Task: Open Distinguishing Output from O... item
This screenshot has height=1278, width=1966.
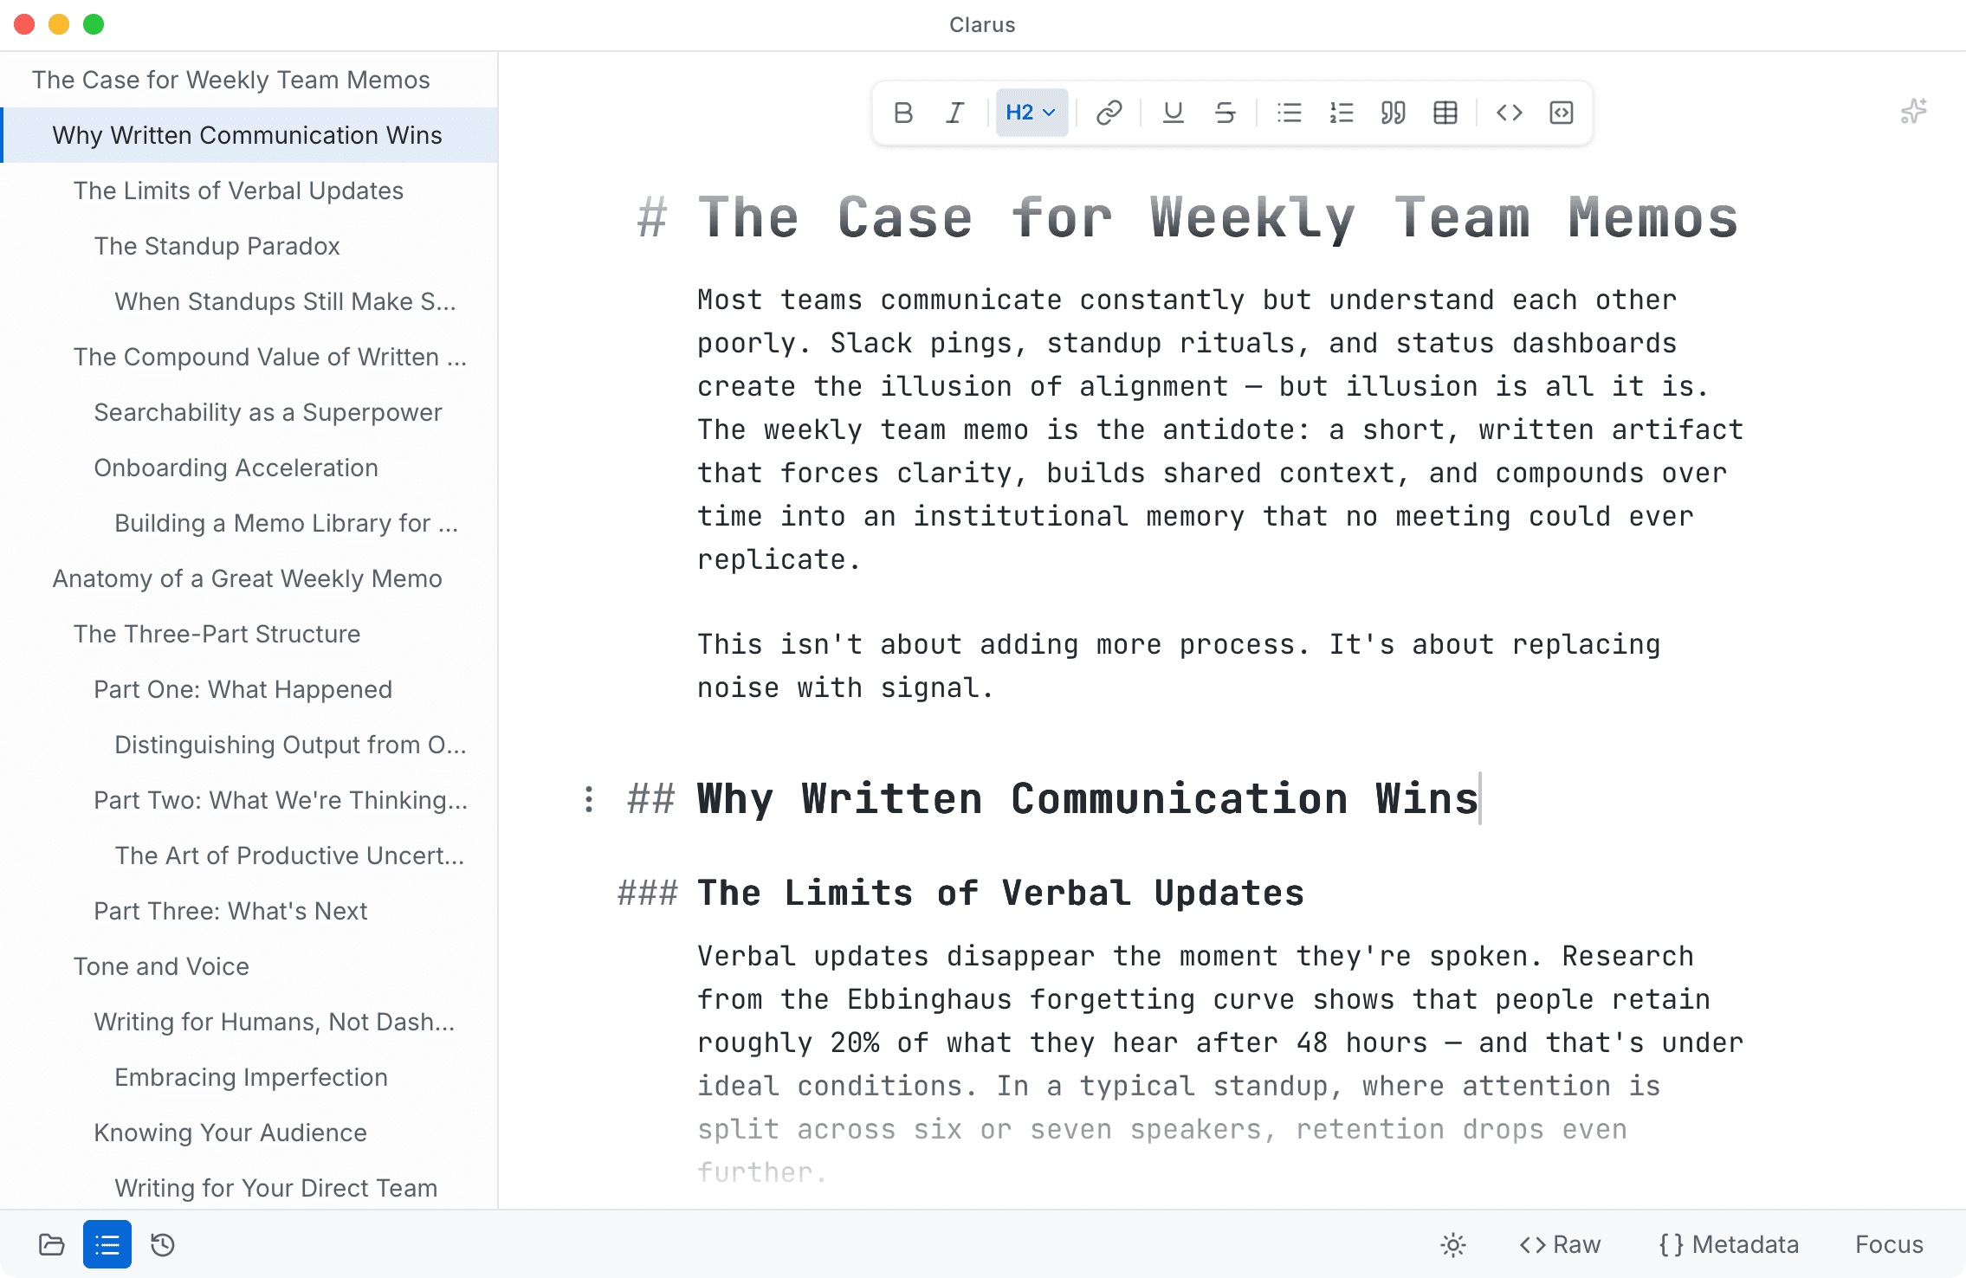Action: point(249,745)
